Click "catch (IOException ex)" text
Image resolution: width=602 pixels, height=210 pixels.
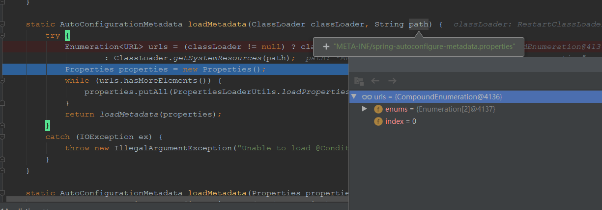coord(99,137)
